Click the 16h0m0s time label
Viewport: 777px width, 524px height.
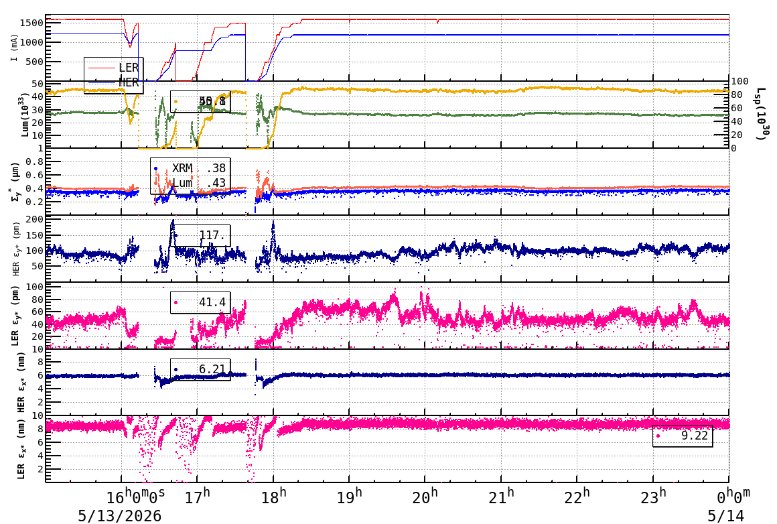tap(136, 497)
